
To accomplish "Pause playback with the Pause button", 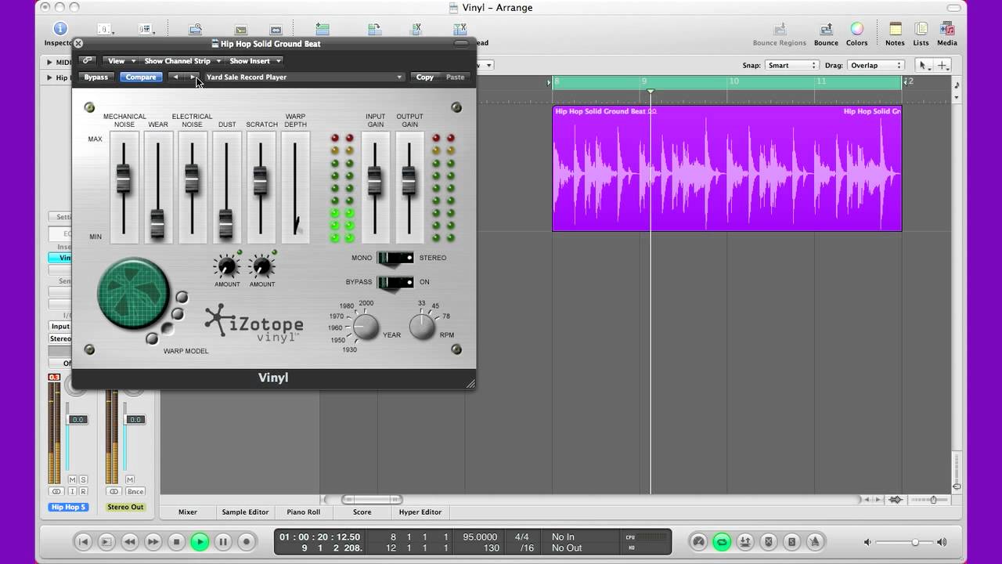I will point(223,541).
